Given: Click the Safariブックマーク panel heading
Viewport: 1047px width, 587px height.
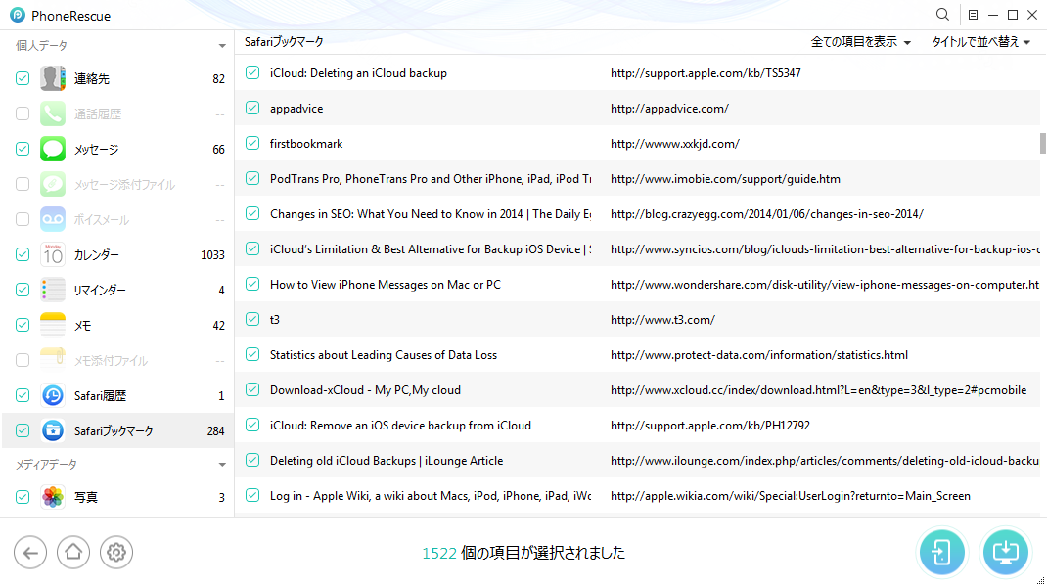Looking at the screenshot, I should [x=284, y=42].
